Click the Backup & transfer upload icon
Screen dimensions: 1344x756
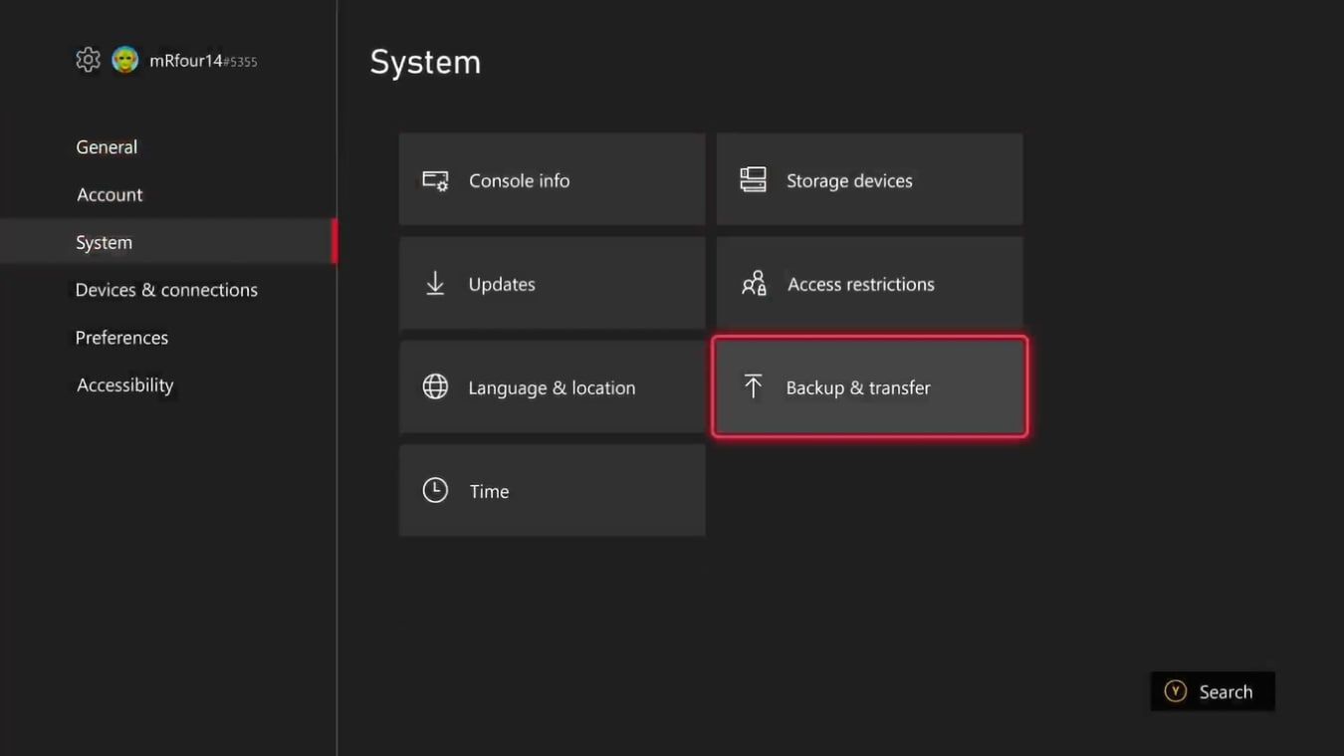753,387
